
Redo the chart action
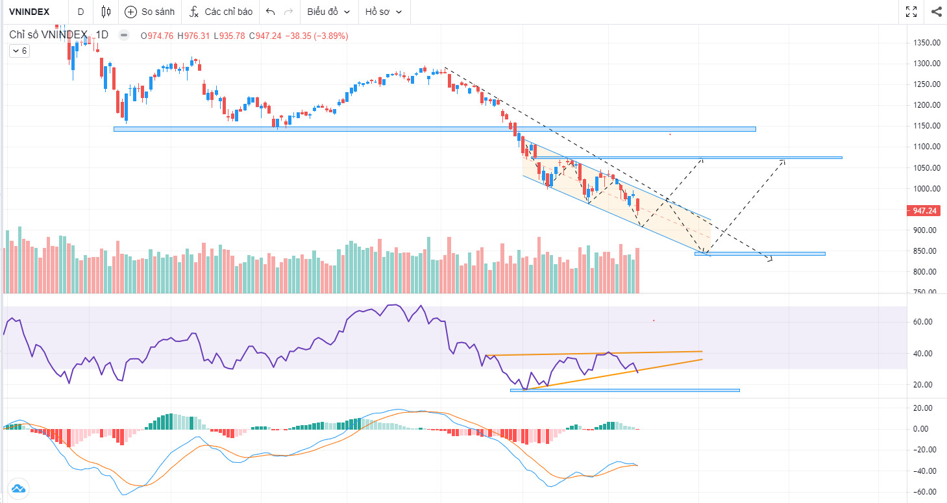point(289,12)
